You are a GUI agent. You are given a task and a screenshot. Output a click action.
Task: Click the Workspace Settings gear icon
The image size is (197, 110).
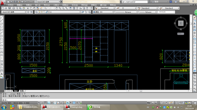[x=28, y=12]
